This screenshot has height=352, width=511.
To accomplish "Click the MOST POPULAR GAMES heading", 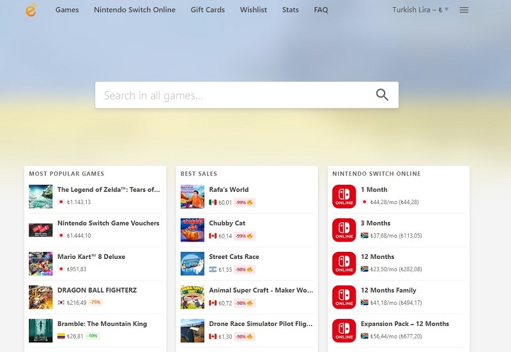I will pyautogui.click(x=66, y=173).
